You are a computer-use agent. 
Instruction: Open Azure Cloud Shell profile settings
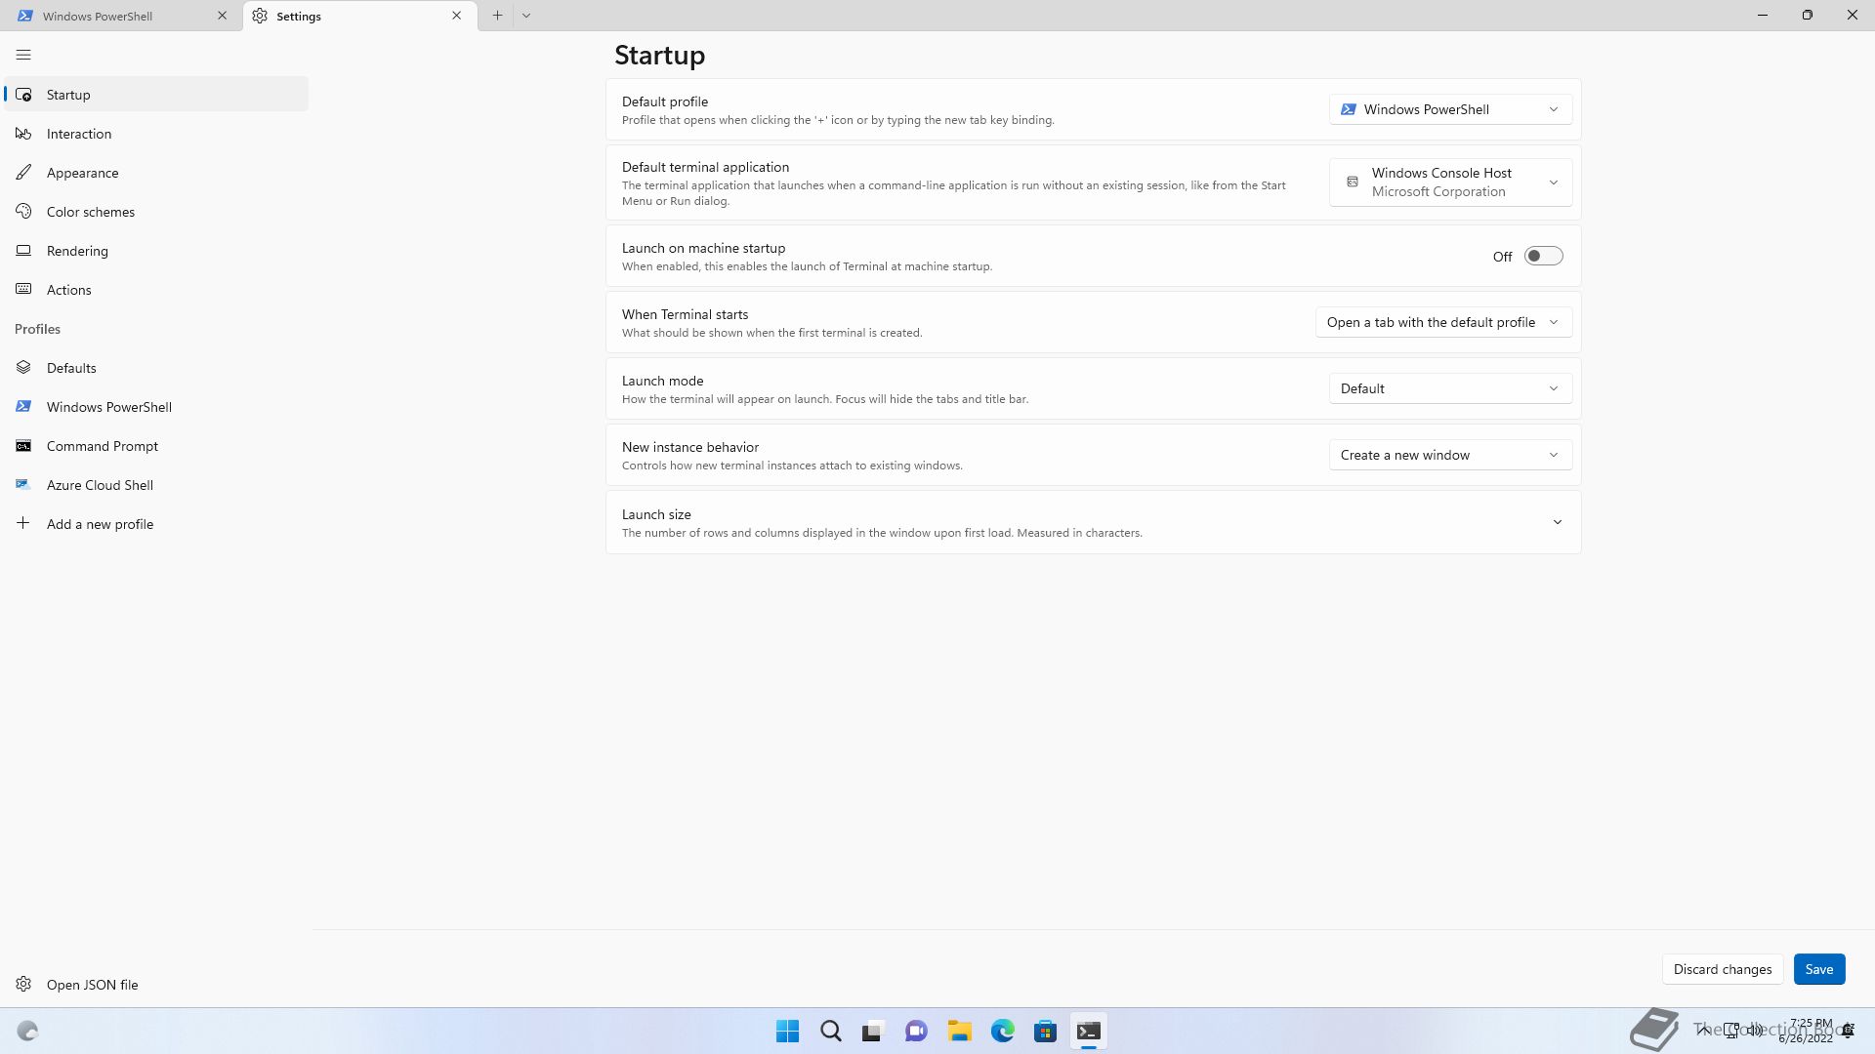(156, 485)
